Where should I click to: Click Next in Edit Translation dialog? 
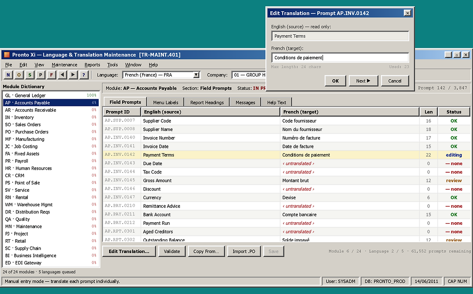coord(363,81)
